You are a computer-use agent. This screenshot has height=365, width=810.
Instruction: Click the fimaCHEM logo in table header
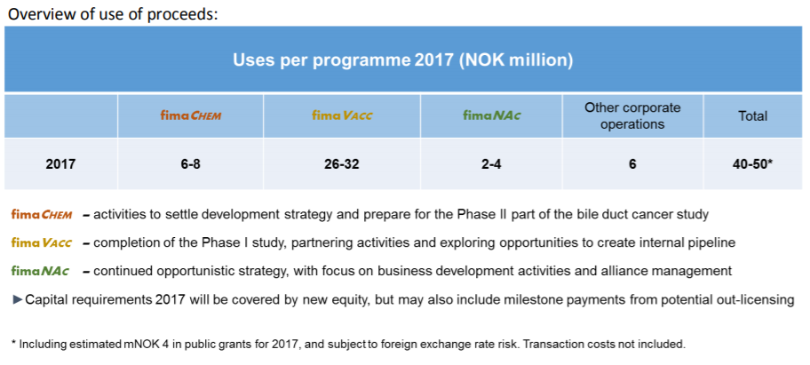[x=191, y=115]
